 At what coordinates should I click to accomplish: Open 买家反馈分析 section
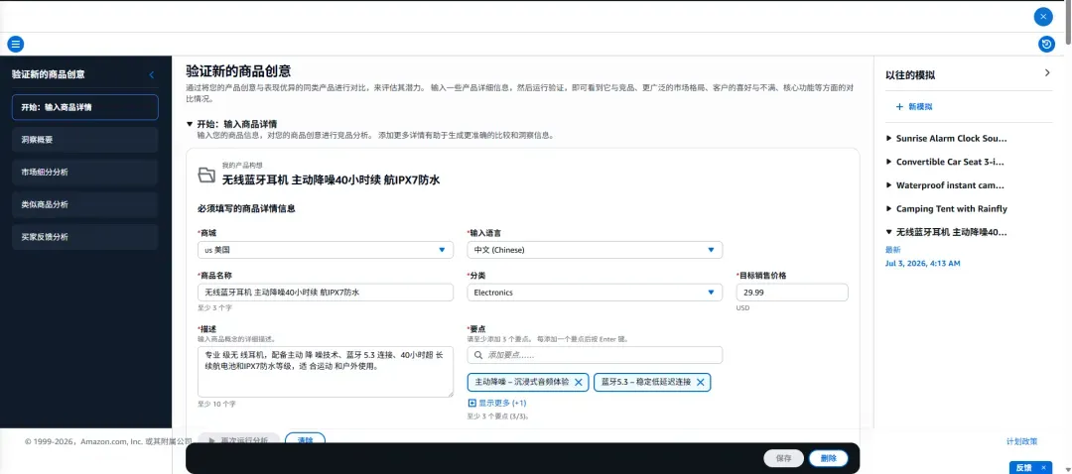[84, 237]
